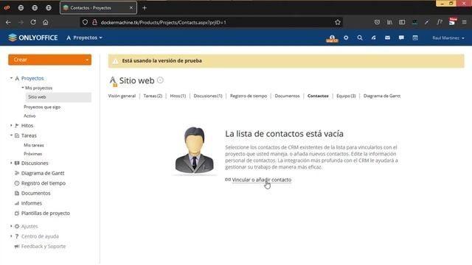This screenshot has width=472, height=265.
Task: Open Mis tareas
Action: click(34, 145)
